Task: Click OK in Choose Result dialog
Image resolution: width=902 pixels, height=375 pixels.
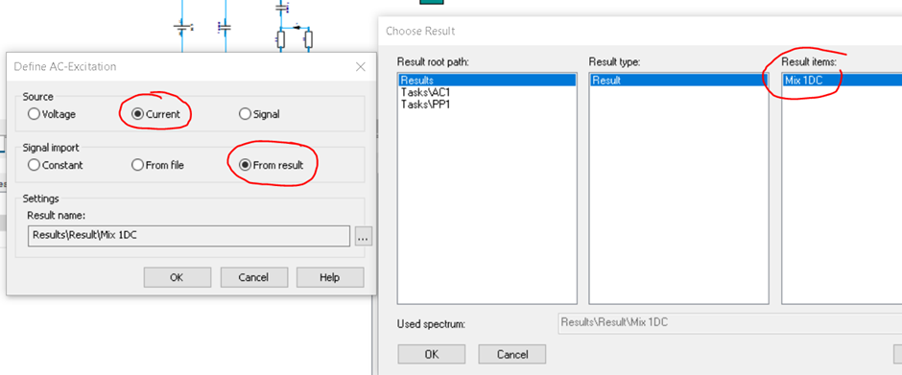Action: tap(432, 354)
